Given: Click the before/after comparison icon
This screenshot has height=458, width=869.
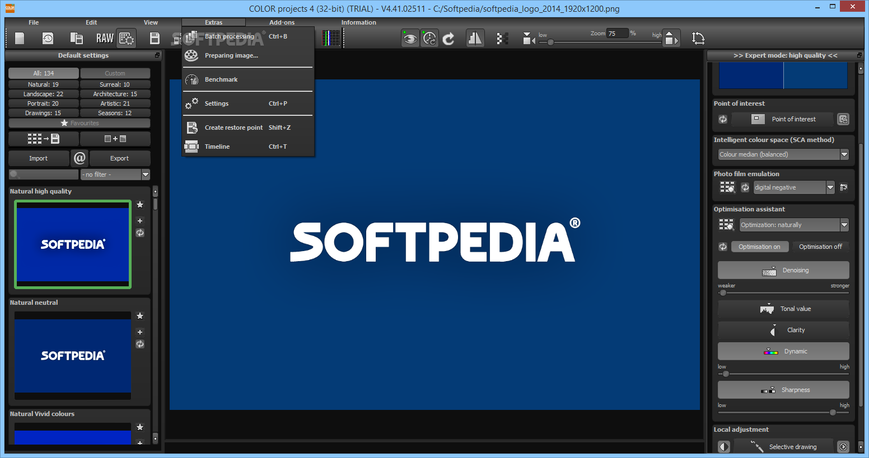Looking at the screenshot, I should pos(475,38).
